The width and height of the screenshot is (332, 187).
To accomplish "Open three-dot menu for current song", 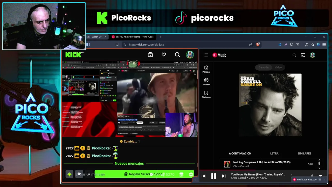I will (292, 176).
